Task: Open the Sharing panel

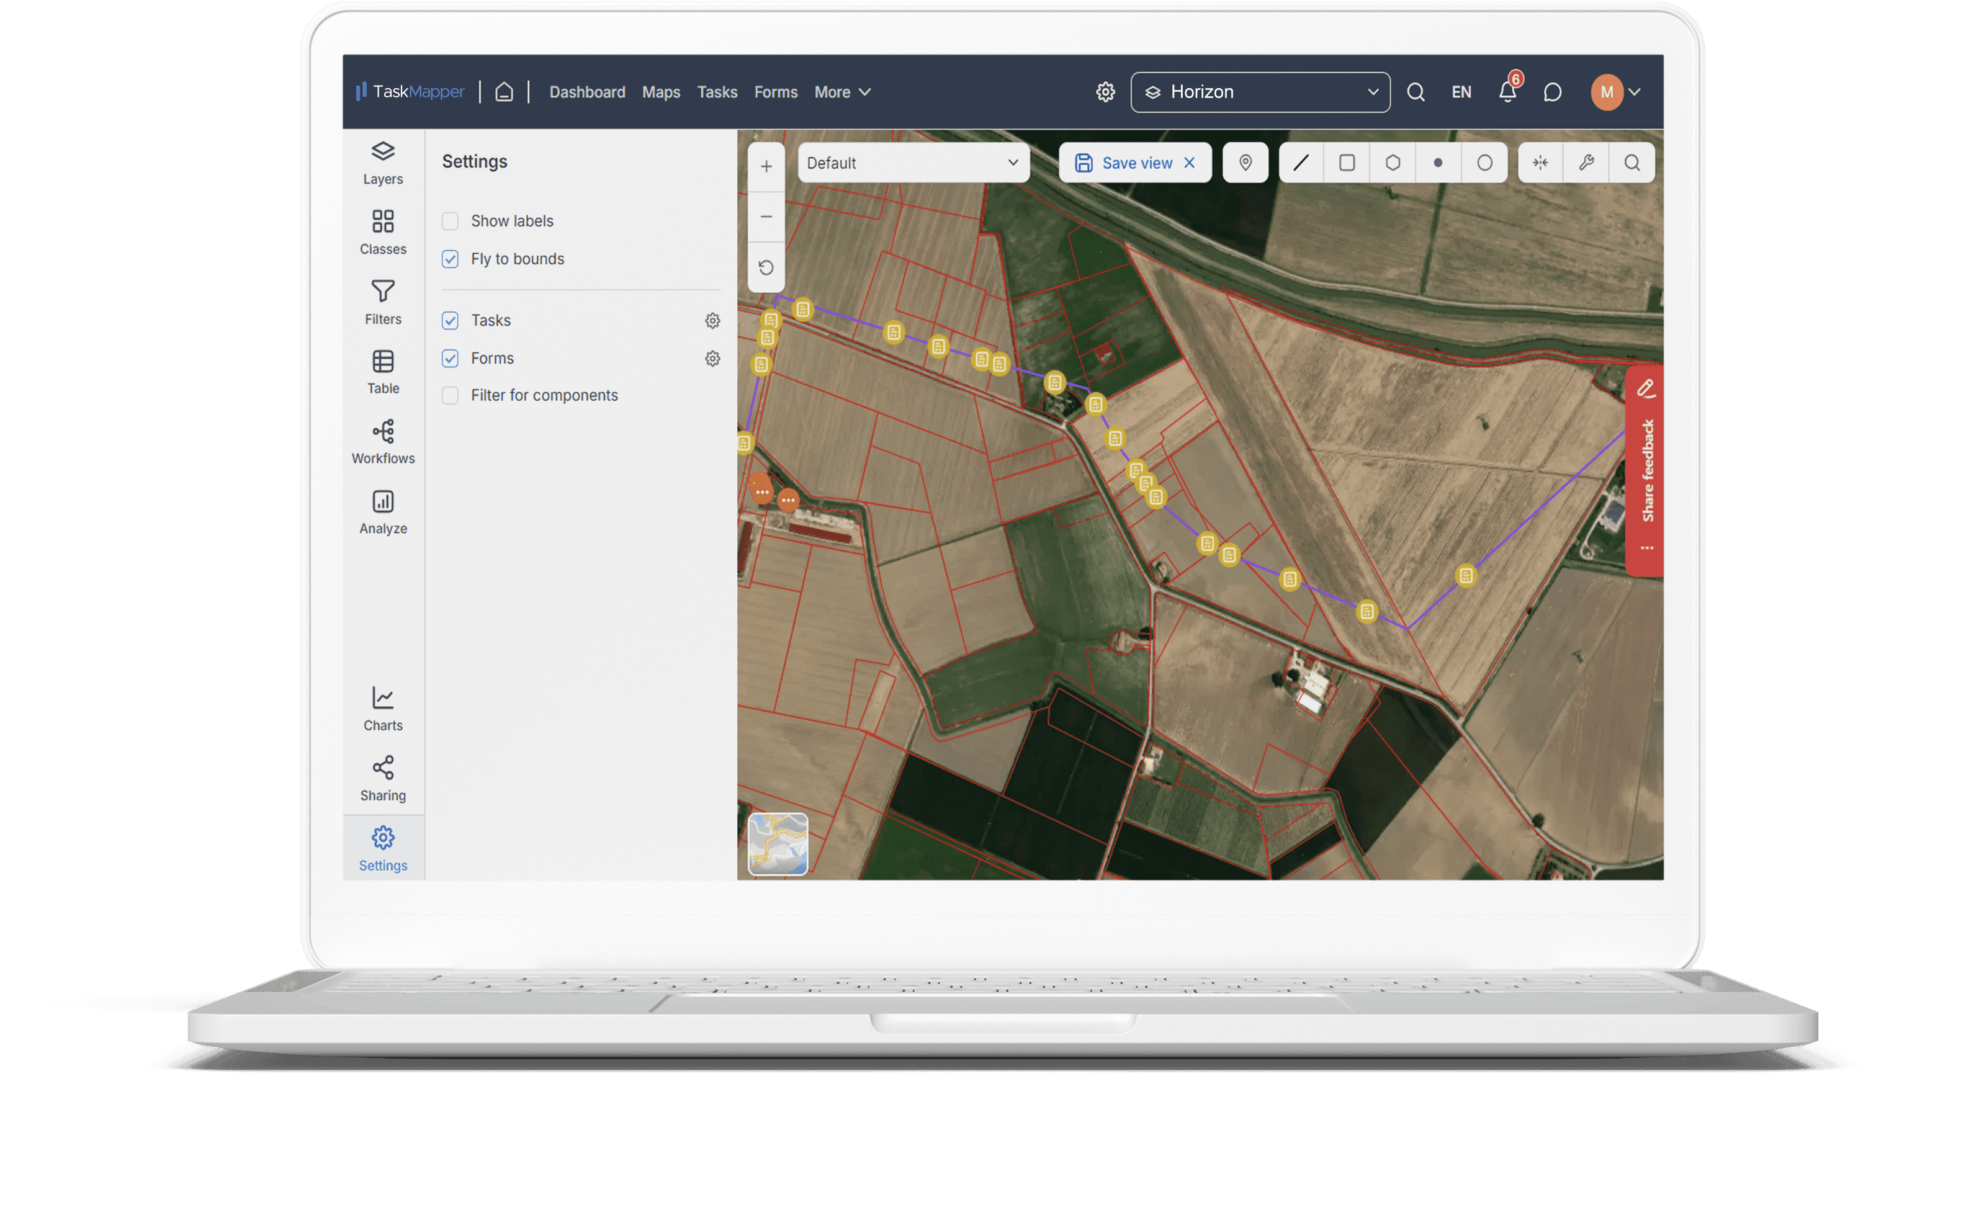Action: pos(383,779)
